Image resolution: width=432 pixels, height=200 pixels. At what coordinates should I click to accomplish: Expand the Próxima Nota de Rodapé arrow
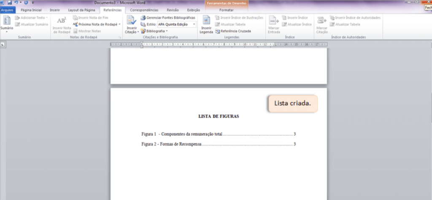[x=119, y=24]
